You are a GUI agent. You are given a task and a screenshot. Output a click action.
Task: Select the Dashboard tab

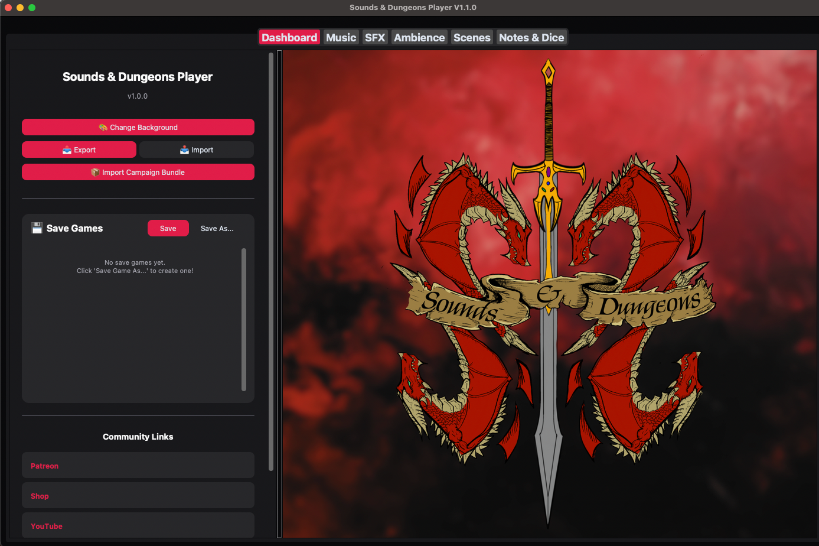pyautogui.click(x=289, y=37)
